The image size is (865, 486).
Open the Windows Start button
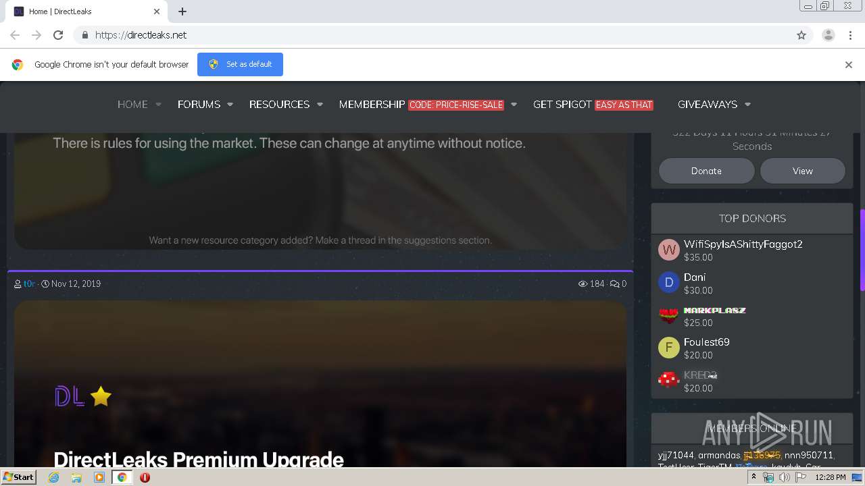19,477
